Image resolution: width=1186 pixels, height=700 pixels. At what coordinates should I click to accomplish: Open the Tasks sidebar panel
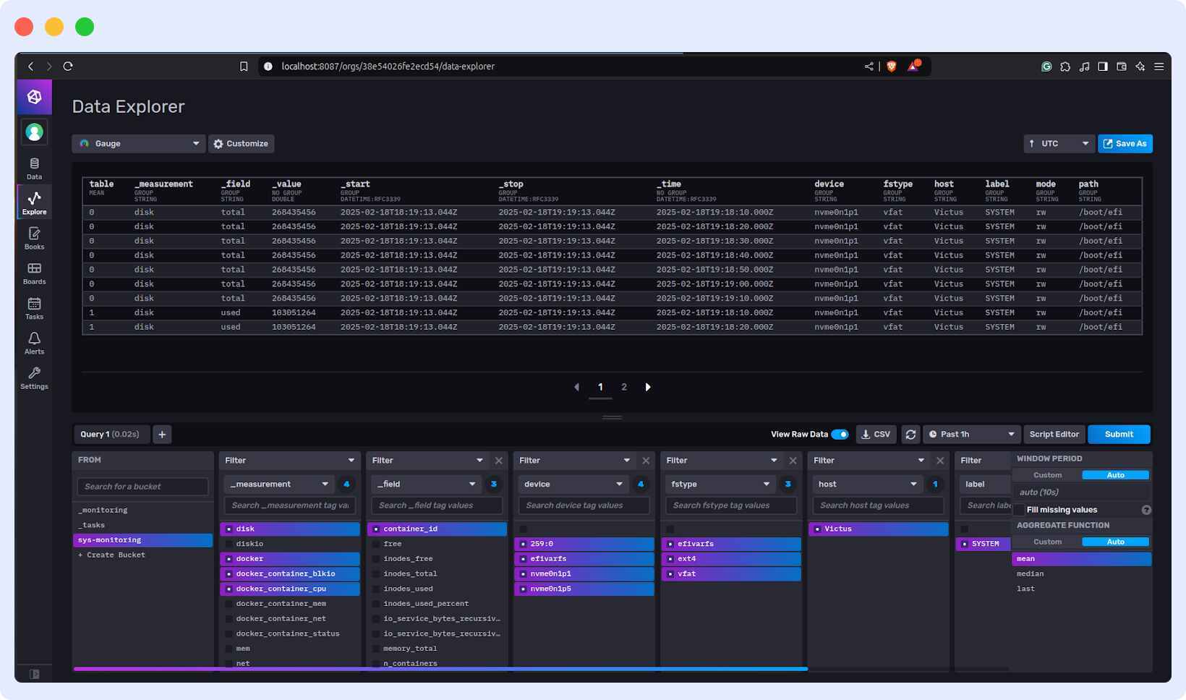point(34,309)
